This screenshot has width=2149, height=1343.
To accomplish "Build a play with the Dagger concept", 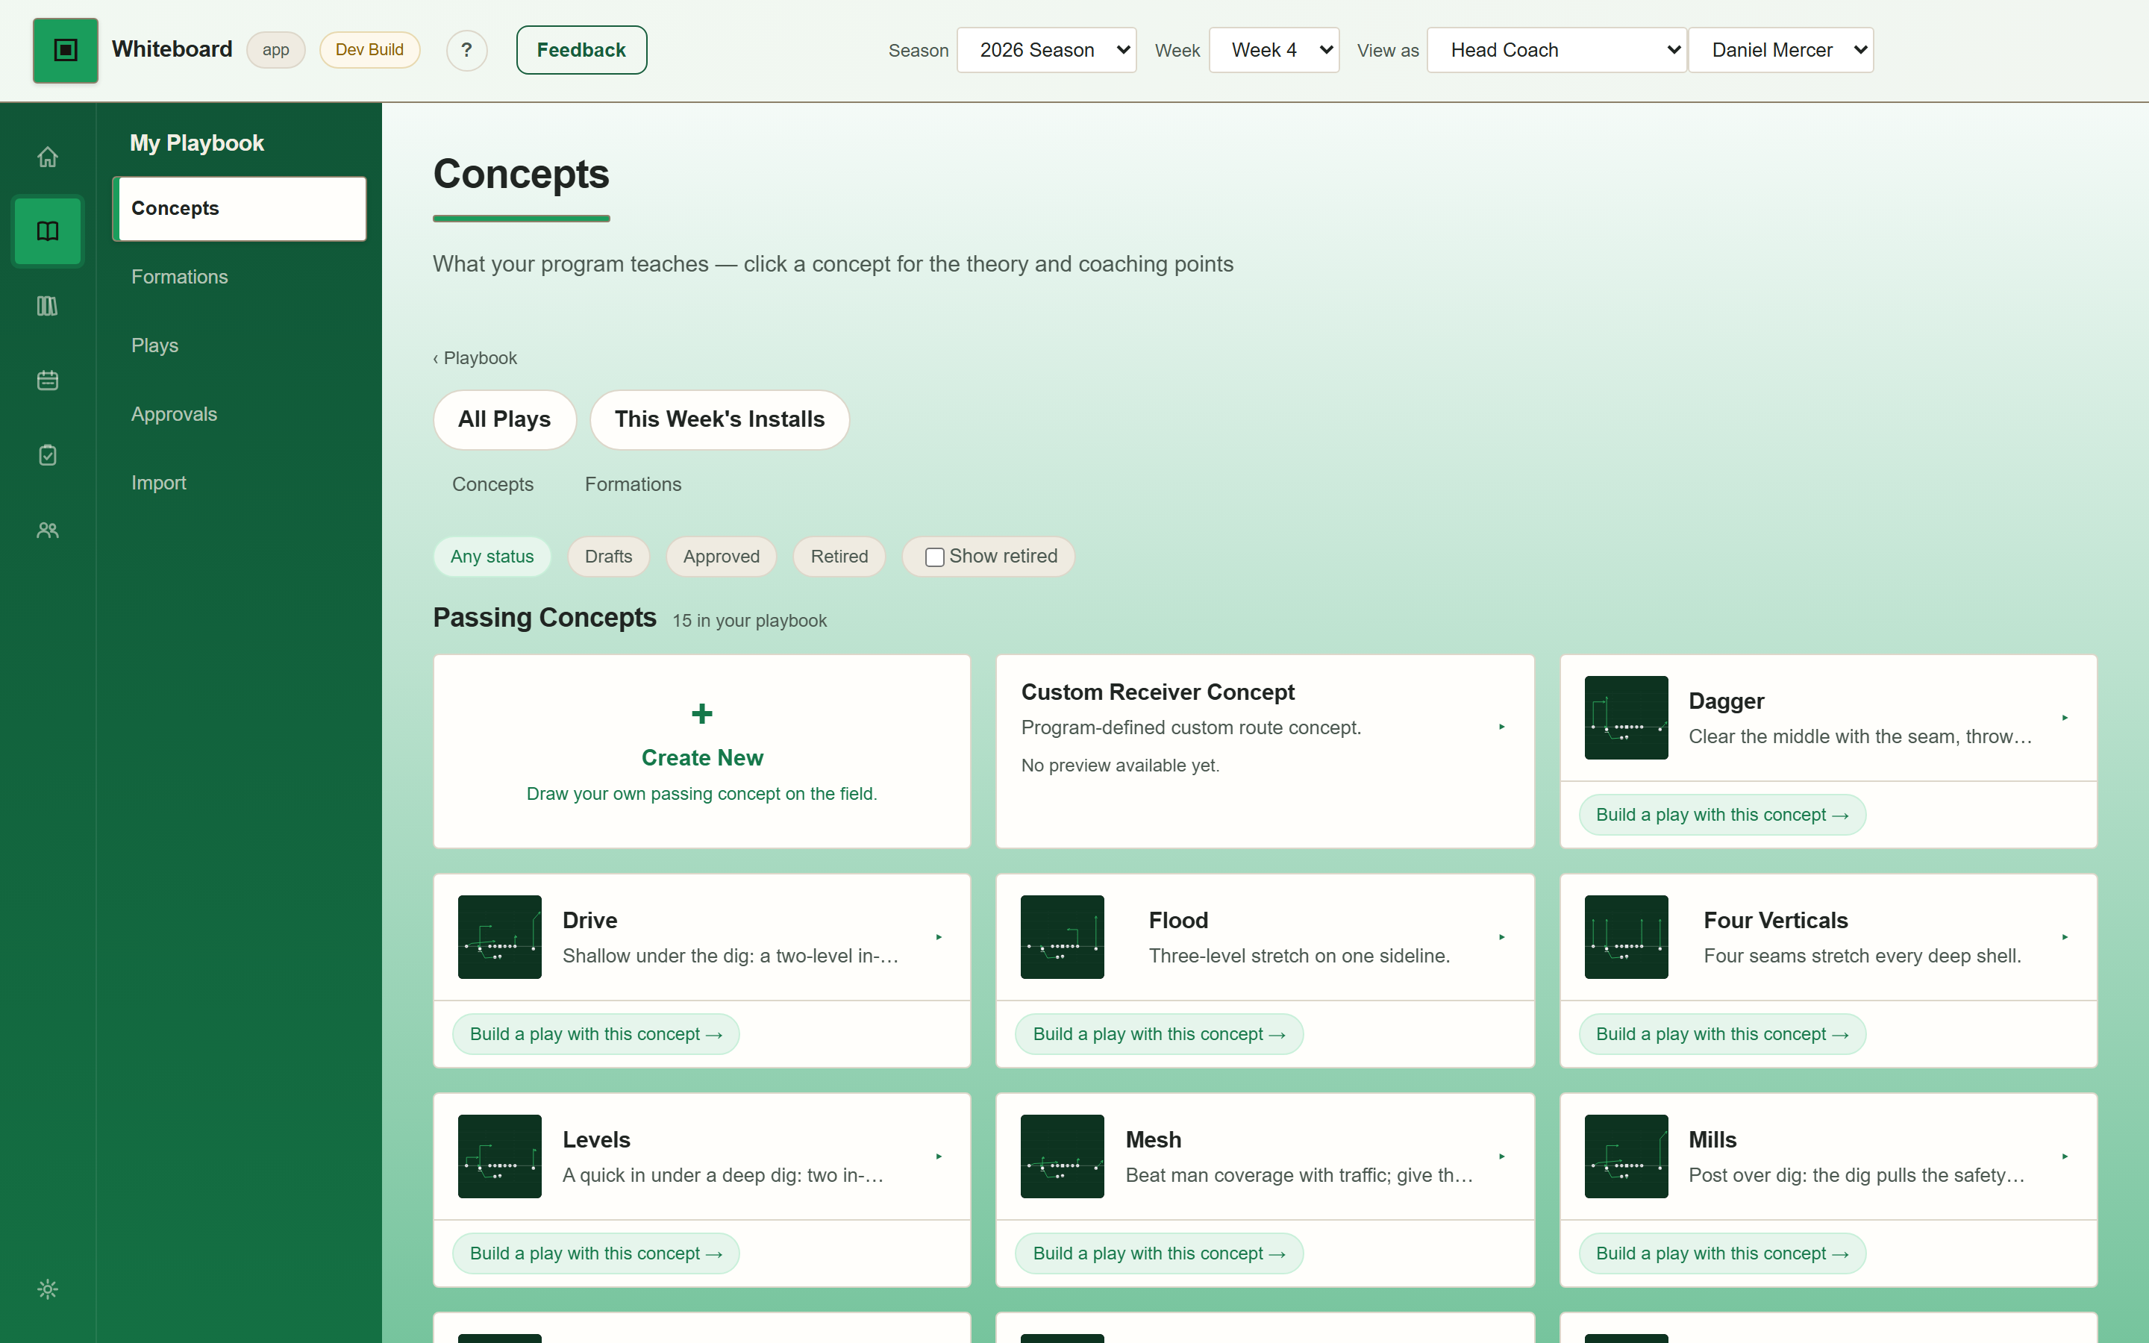I will coord(1722,815).
